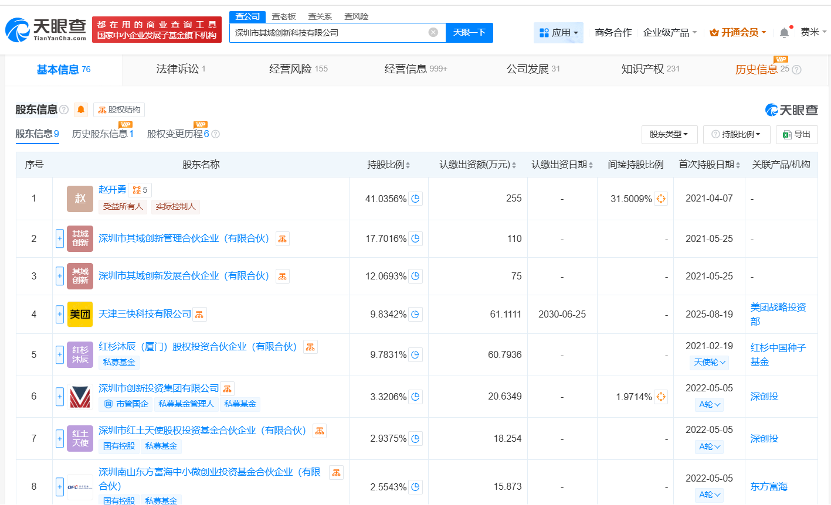Expand the row for 深圳市其域创新管理合伙企业
The height and width of the screenshot is (505, 831).
60,238
